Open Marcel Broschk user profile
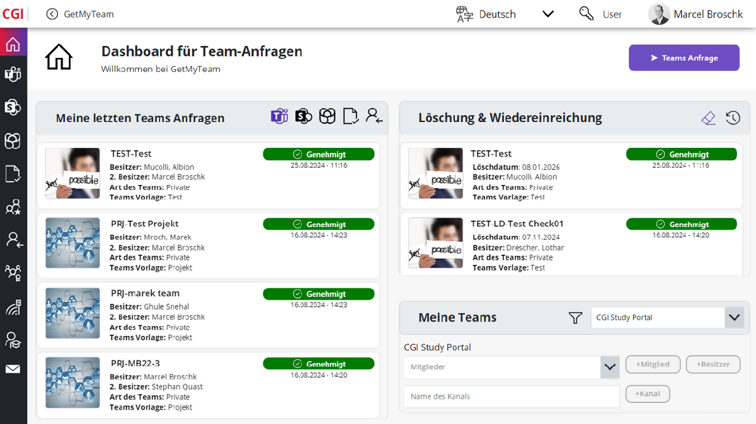Viewport: 756px width, 424px height. pyautogui.click(x=696, y=14)
